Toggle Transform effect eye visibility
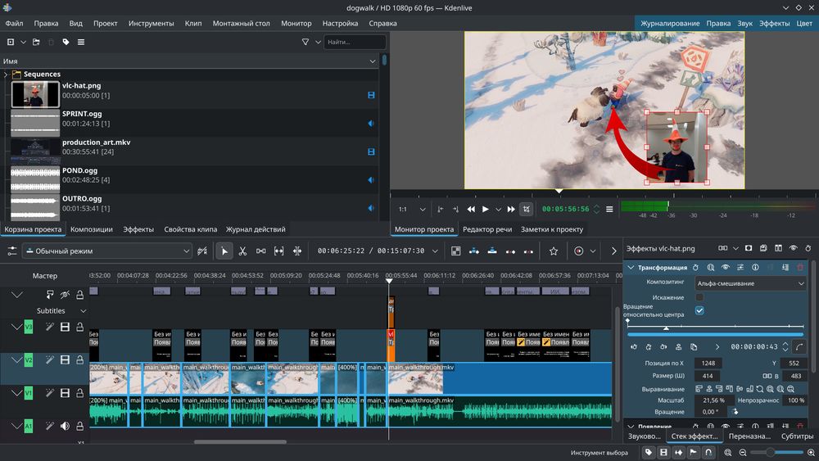The height and width of the screenshot is (461, 819). click(726, 267)
